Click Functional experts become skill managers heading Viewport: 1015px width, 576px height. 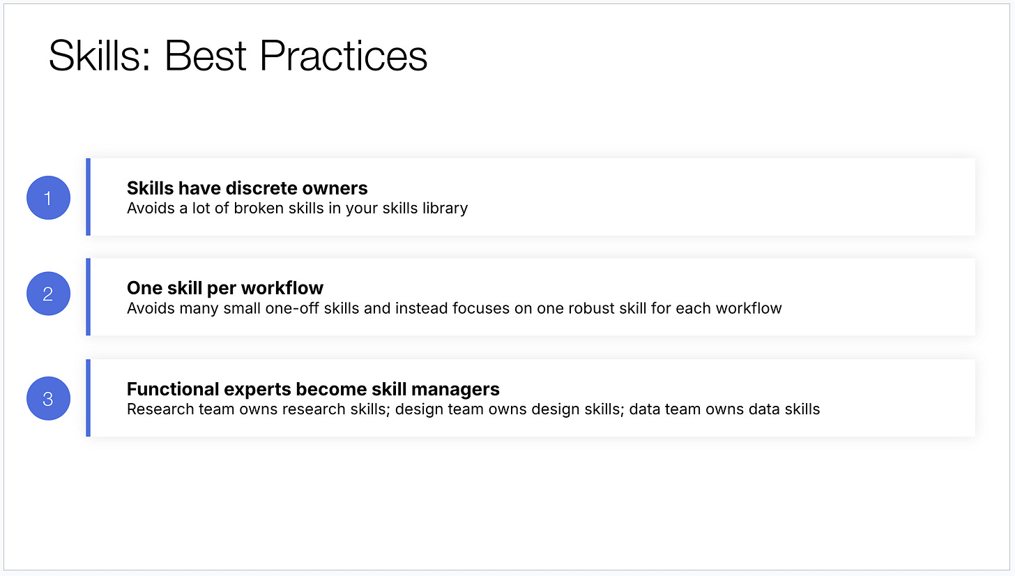click(x=313, y=388)
